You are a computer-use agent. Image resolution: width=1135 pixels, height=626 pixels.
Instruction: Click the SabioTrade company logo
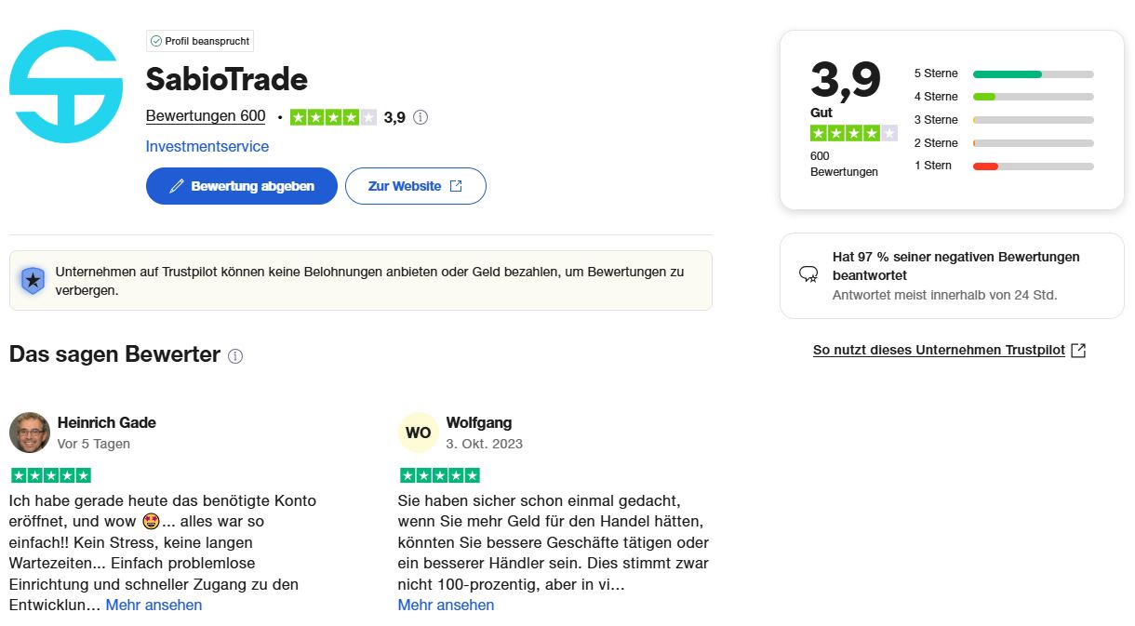(x=66, y=87)
